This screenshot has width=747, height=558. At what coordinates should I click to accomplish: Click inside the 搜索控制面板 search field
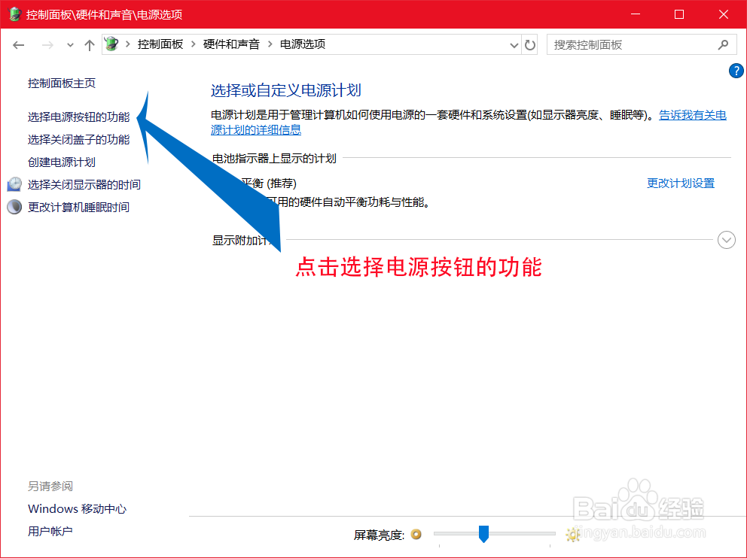[x=633, y=44]
